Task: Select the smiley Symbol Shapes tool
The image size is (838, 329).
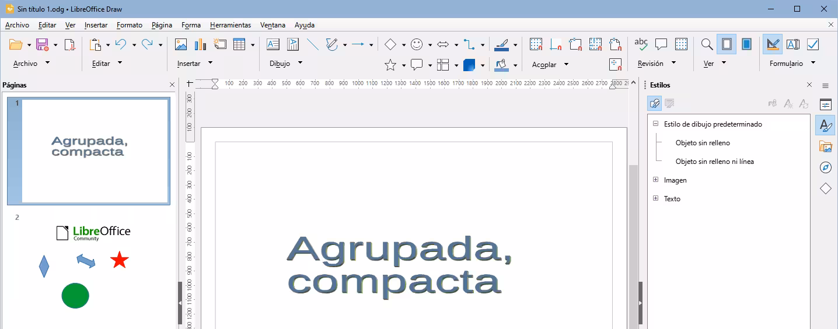Action: tap(417, 44)
